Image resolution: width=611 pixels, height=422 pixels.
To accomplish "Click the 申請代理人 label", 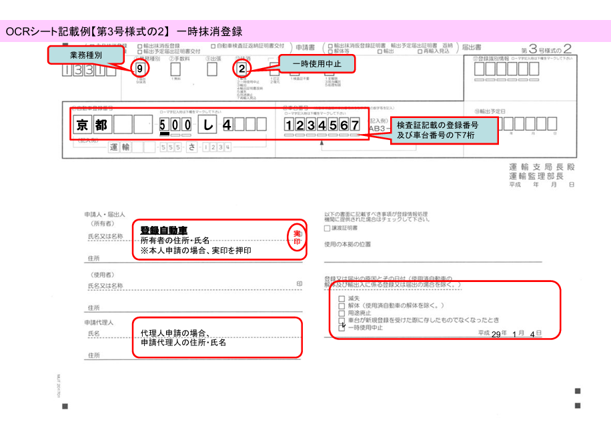I will pos(99,323).
